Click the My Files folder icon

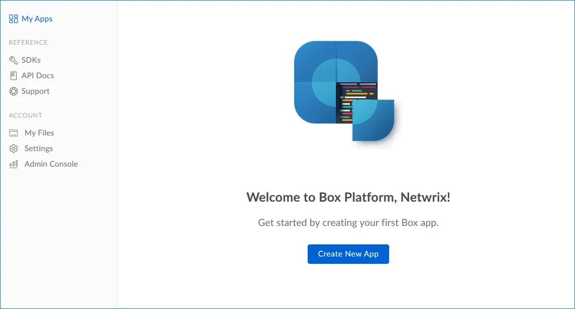(14, 133)
